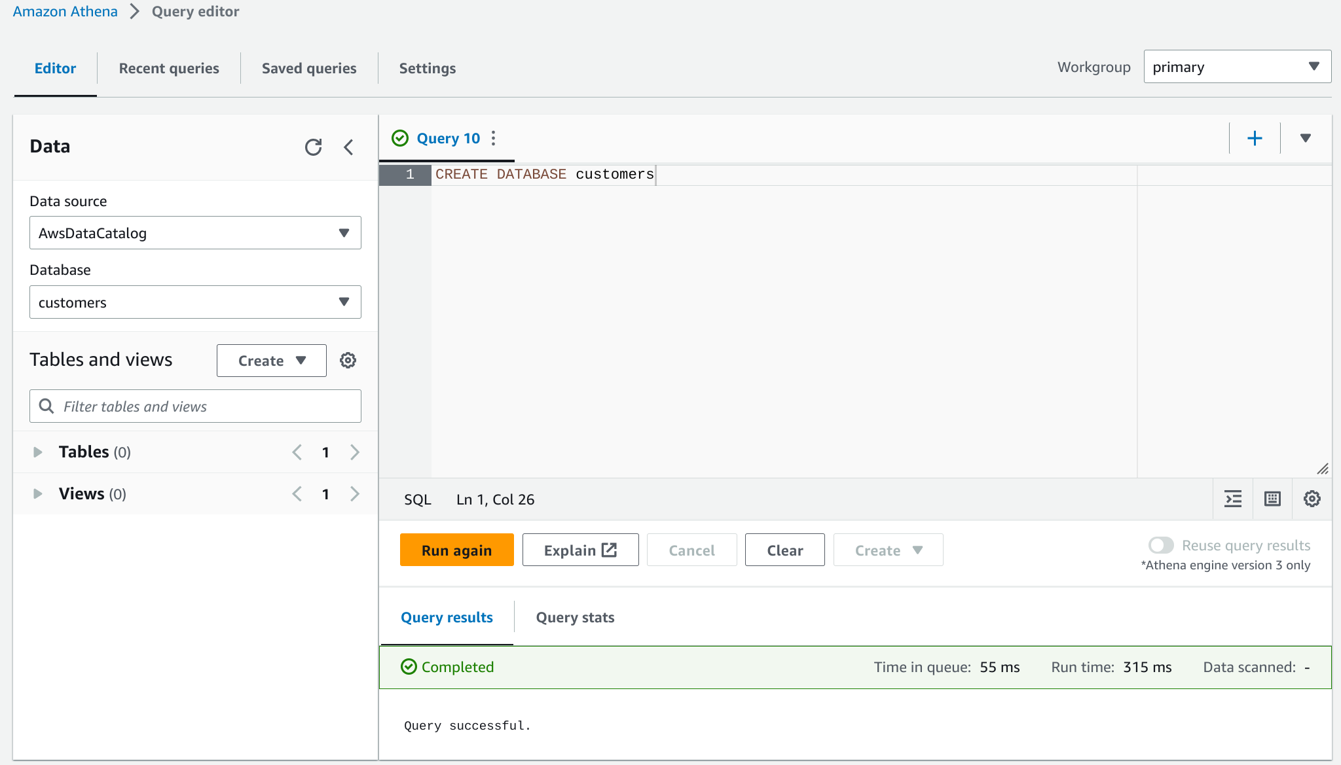Screen dimensions: 1341x765
Task: Refresh the Data panel
Action: click(x=313, y=147)
